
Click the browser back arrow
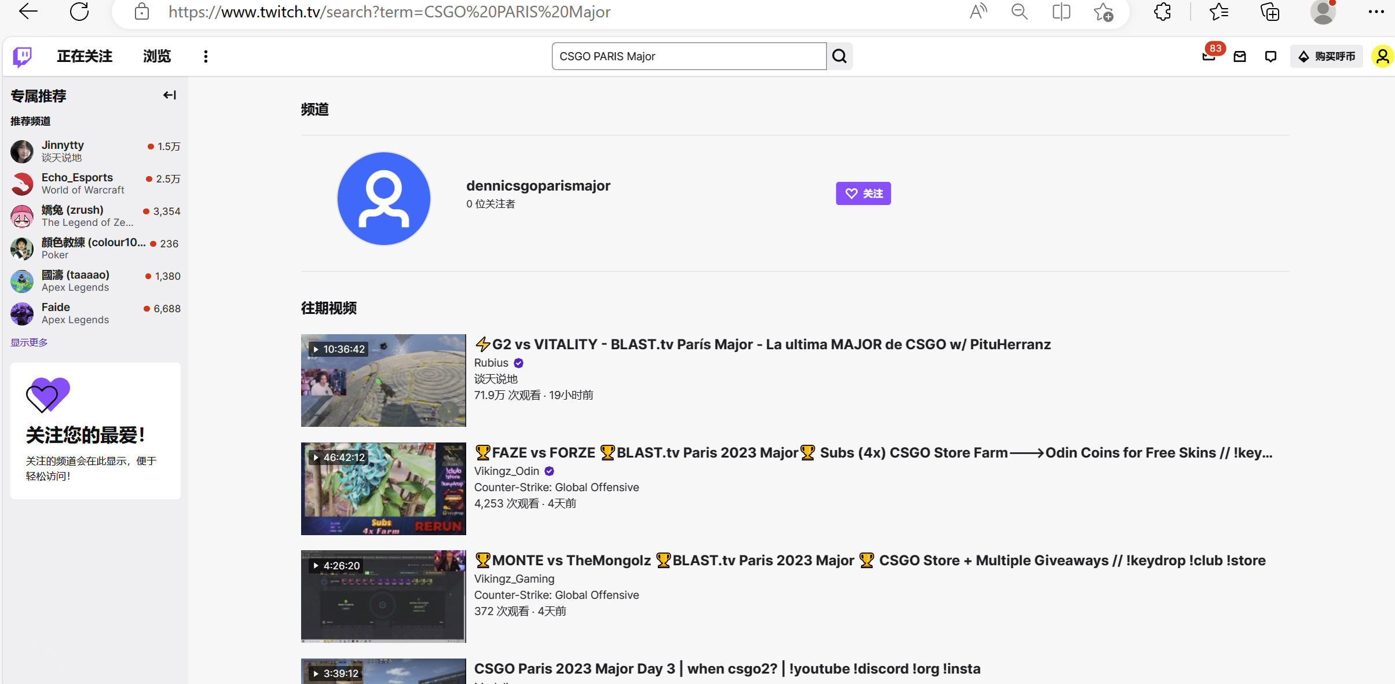(28, 11)
